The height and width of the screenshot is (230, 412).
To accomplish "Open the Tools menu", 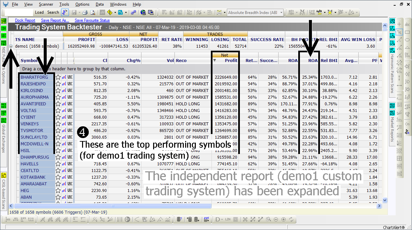I will (64, 4).
